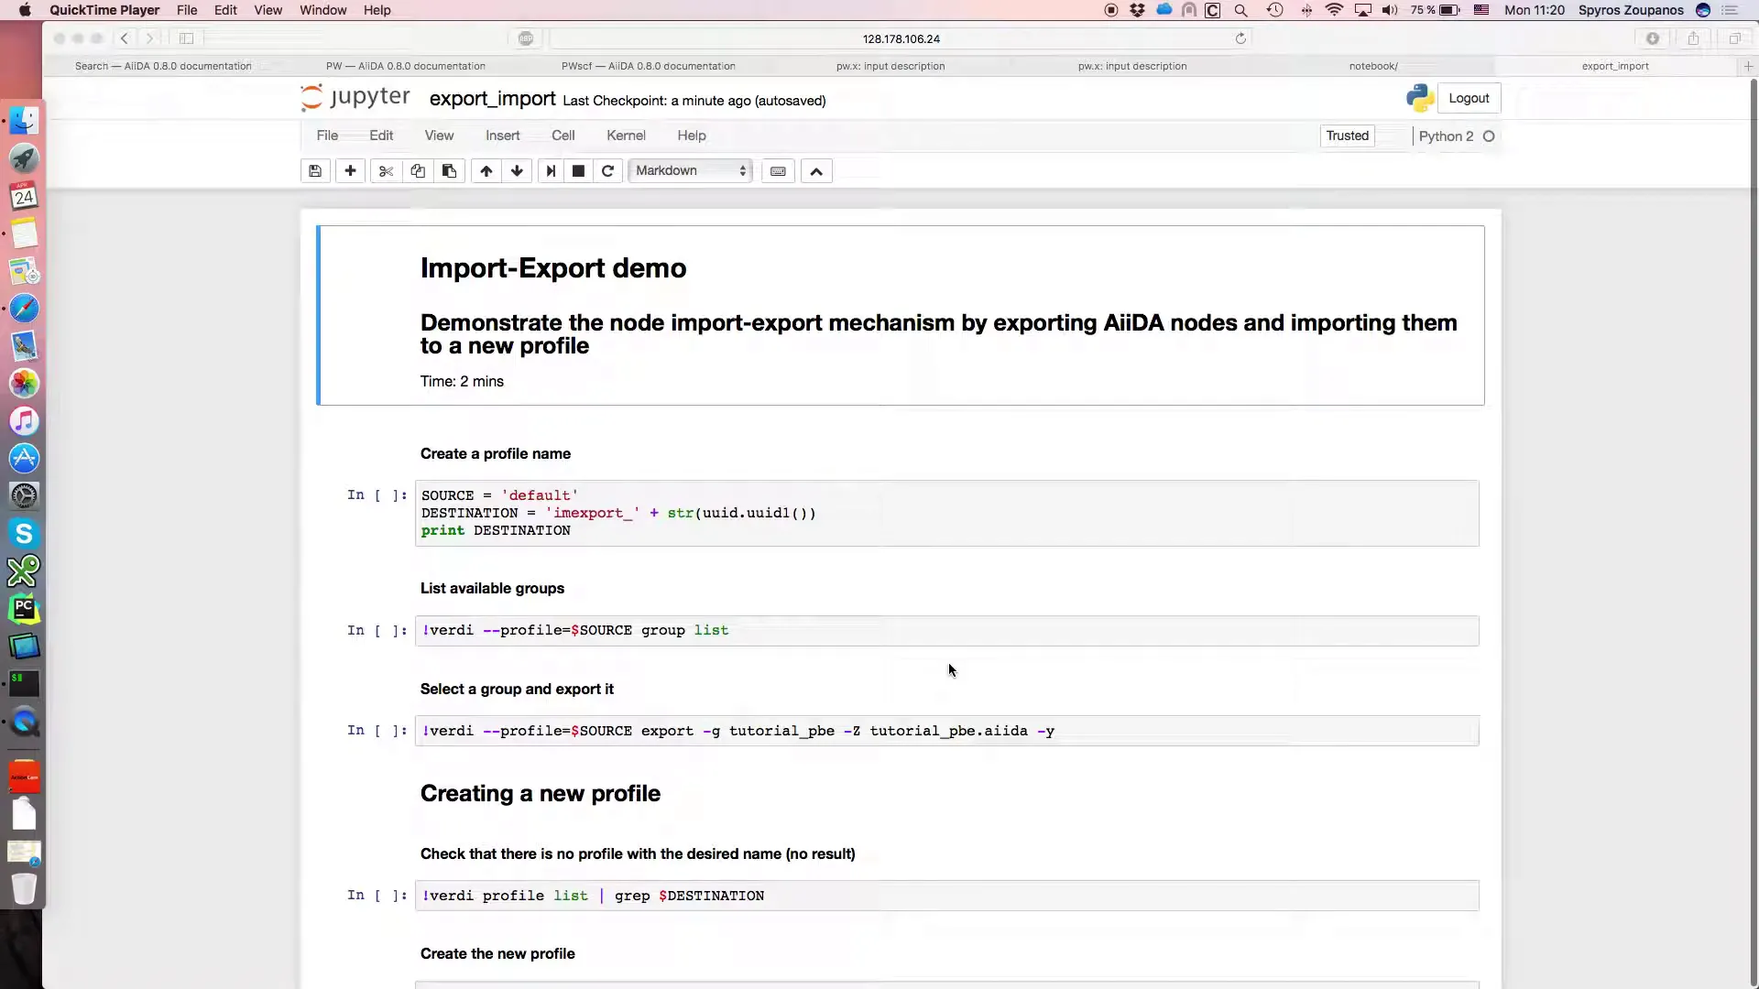Click the Trusted toggle button
This screenshot has width=1759, height=989.
[x=1347, y=136]
